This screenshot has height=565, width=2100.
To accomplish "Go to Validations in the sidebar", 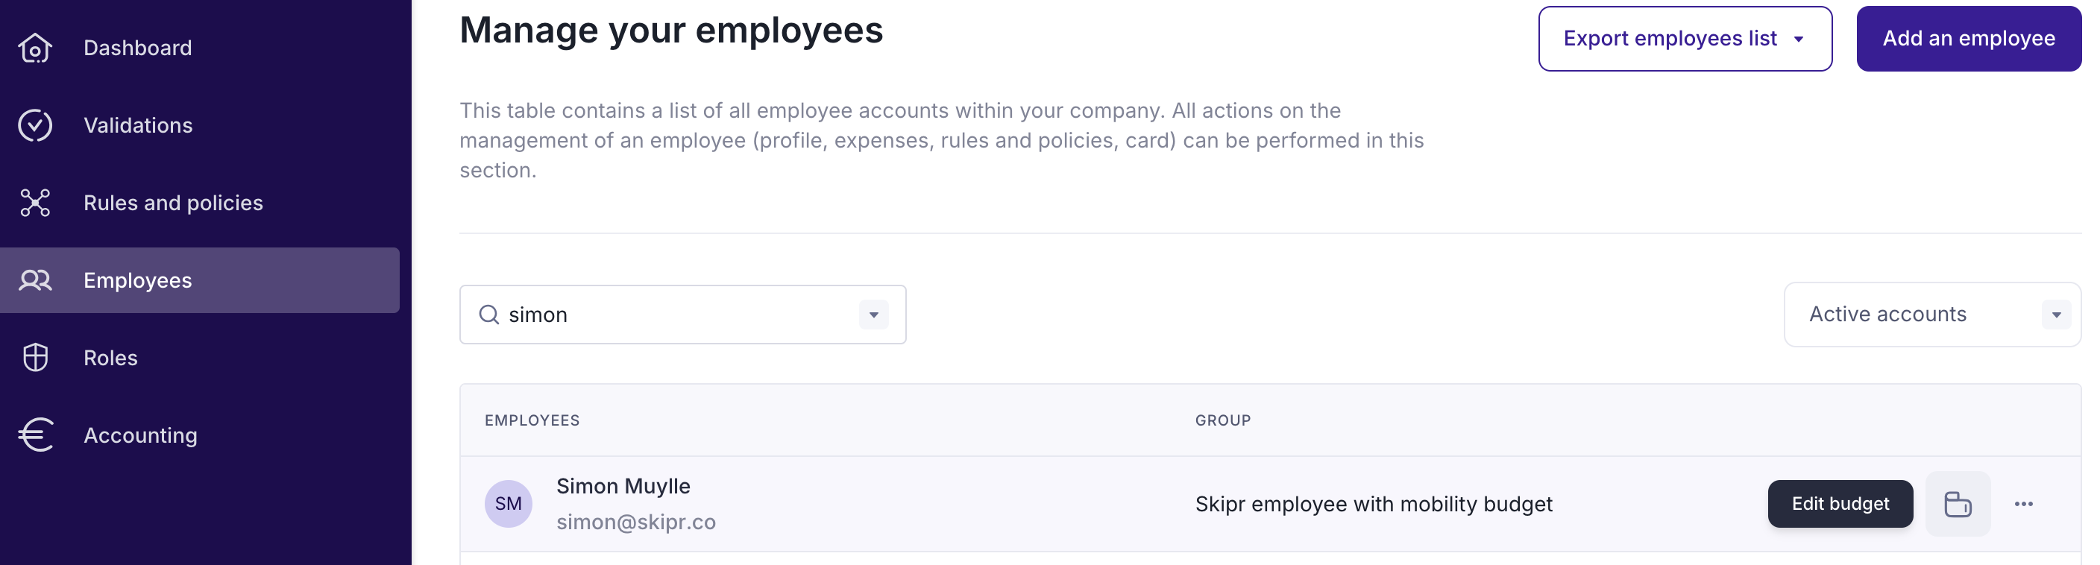I will tap(138, 125).
